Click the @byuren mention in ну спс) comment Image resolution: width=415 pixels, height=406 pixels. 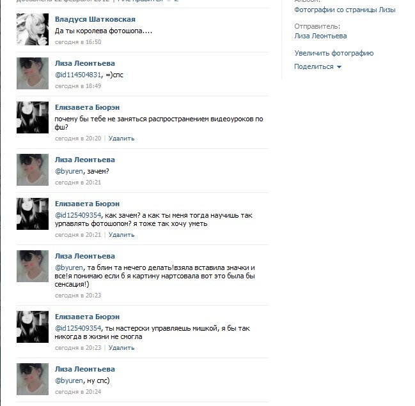tap(69, 380)
